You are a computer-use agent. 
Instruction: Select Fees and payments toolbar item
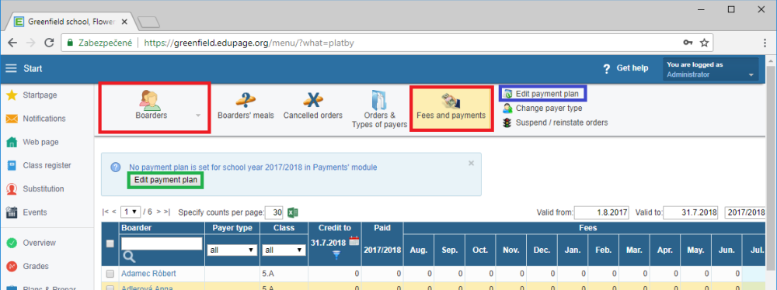451,108
